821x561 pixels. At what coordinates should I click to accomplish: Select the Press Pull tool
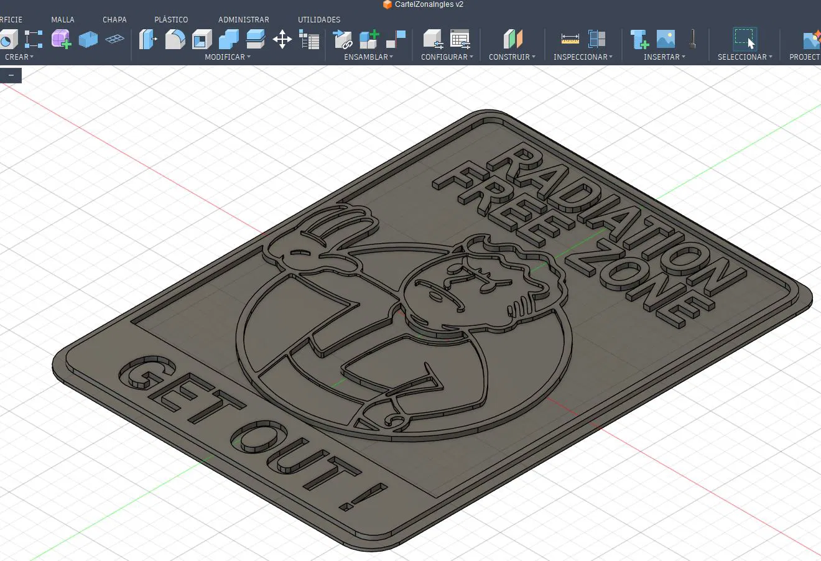click(147, 40)
